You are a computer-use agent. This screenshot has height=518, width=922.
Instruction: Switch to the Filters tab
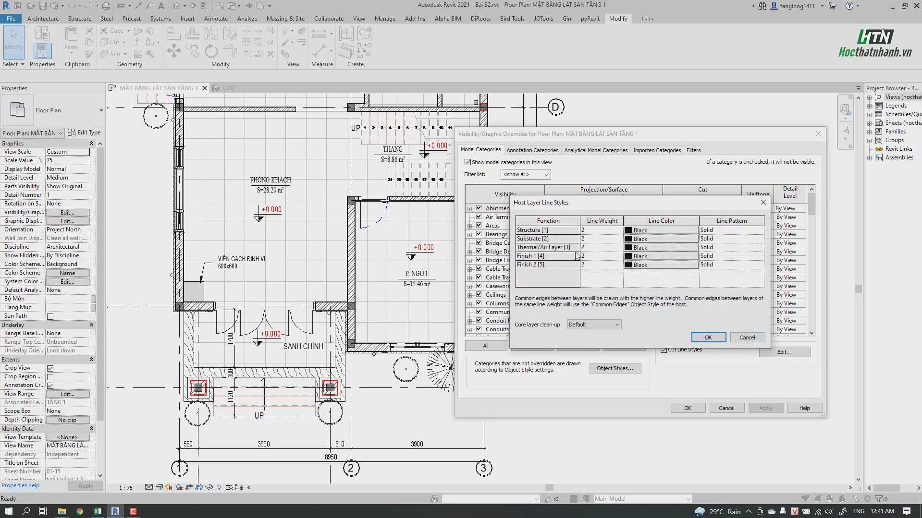[693, 150]
